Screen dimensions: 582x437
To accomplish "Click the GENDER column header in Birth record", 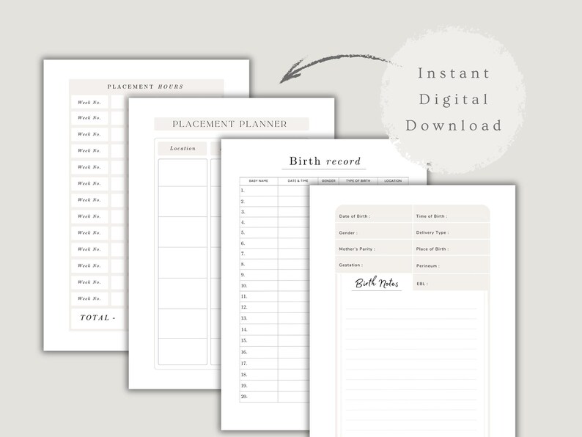I will coord(328,181).
